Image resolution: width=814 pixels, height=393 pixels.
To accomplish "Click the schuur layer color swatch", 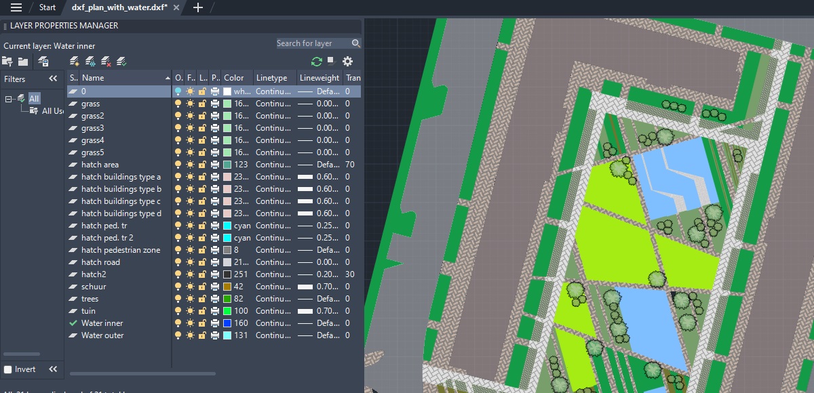I will point(227,287).
